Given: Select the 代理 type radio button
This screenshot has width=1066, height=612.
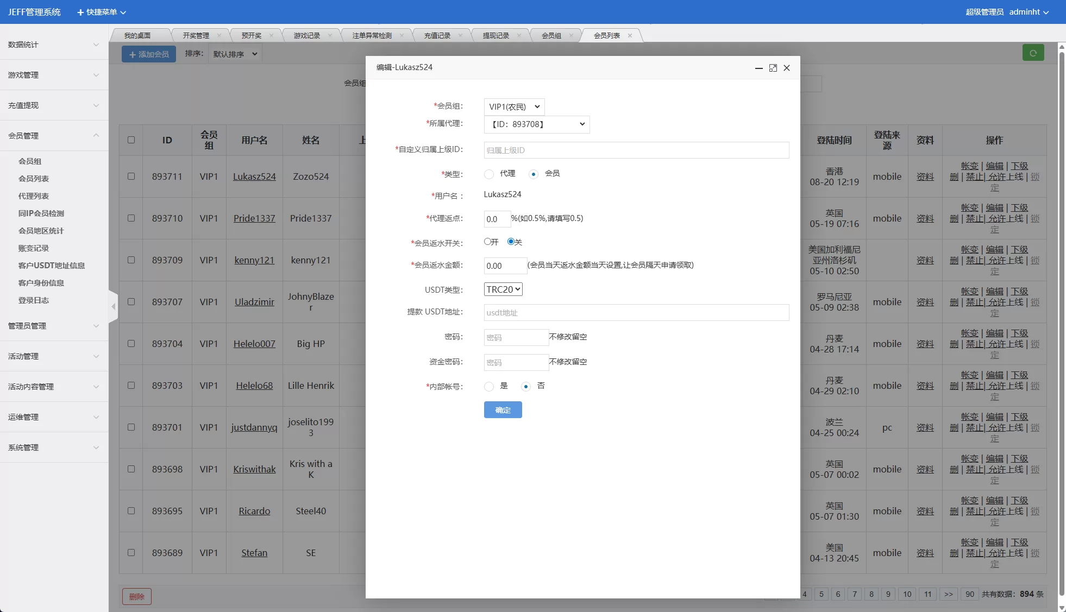Looking at the screenshot, I should pyautogui.click(x=489, y=174).
